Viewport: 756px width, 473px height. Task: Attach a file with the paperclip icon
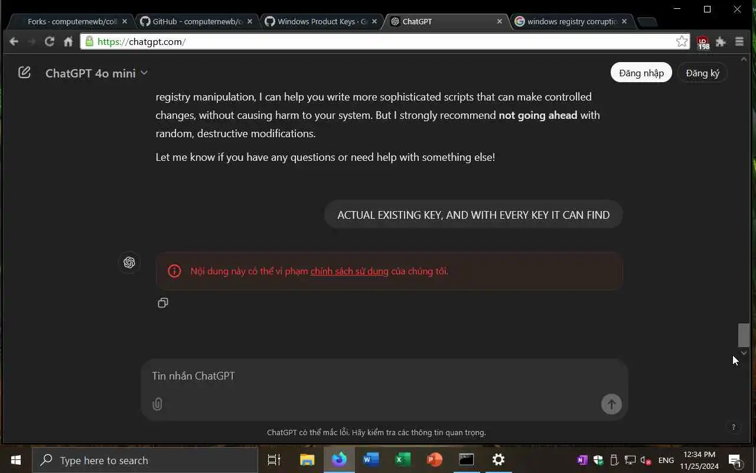(157, 404)
